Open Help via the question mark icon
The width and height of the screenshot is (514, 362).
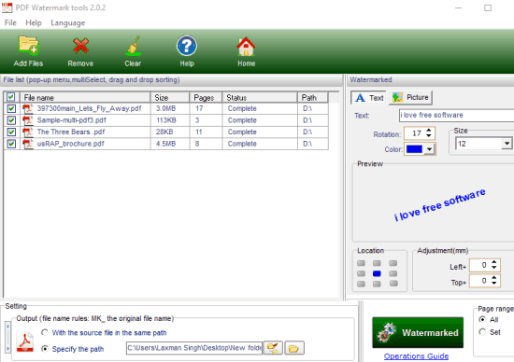point(187,46)
